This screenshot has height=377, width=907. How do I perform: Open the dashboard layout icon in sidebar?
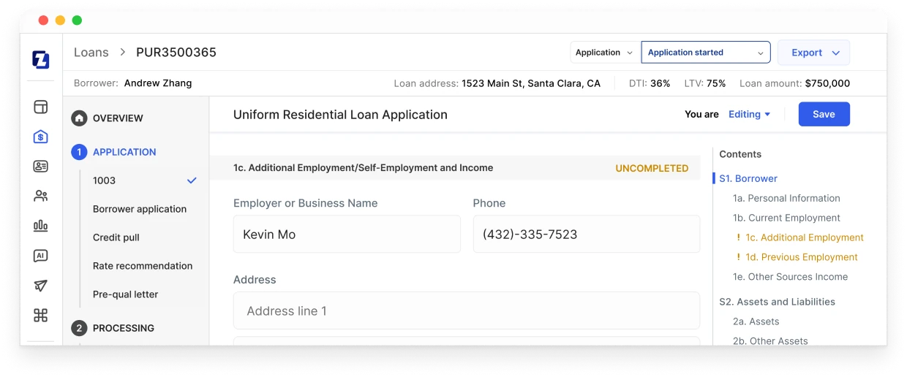click(41, 107)
